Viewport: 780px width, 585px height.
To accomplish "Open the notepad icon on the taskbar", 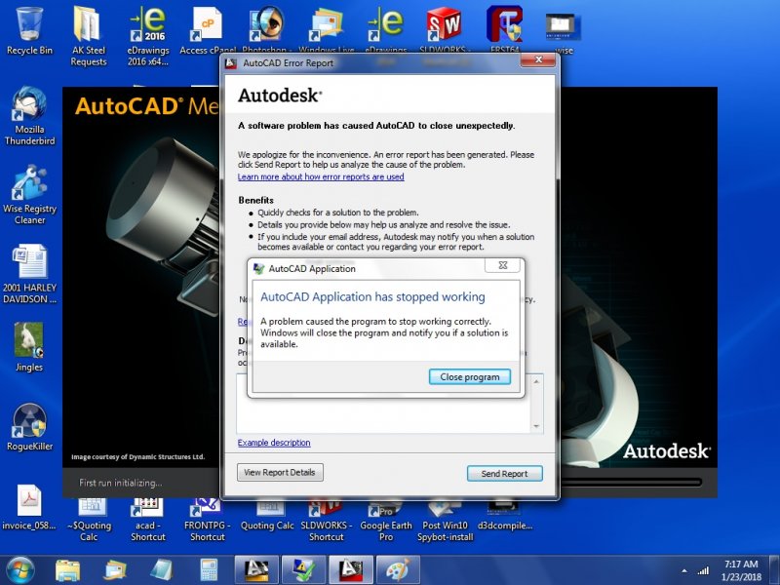I will [x=162, y=570].
